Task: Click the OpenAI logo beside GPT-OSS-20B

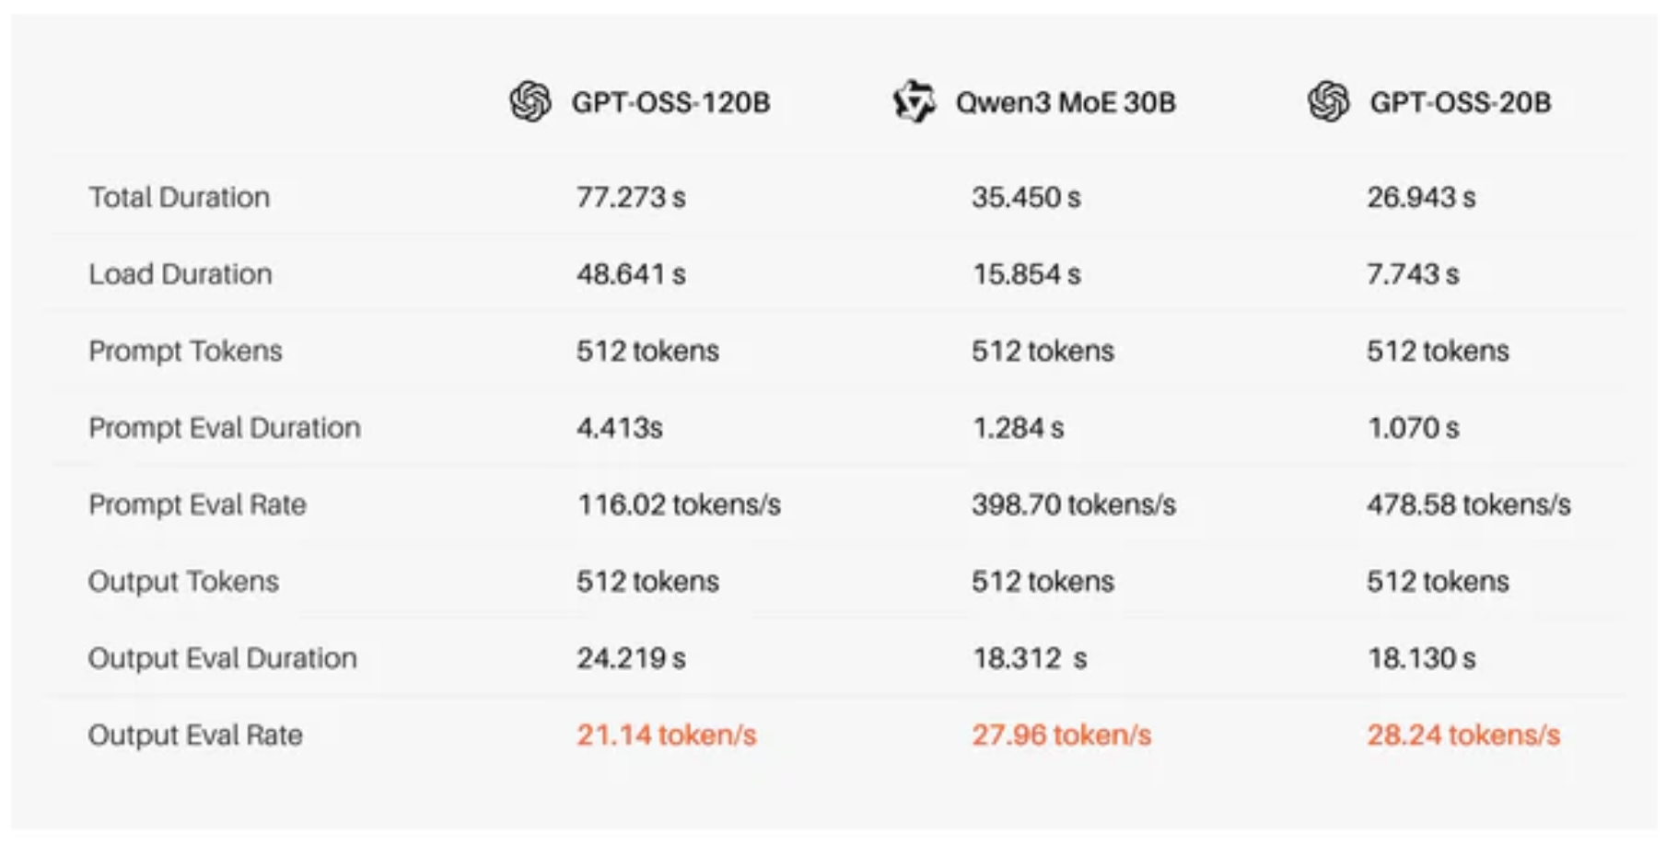Action: coord(1328,101)
